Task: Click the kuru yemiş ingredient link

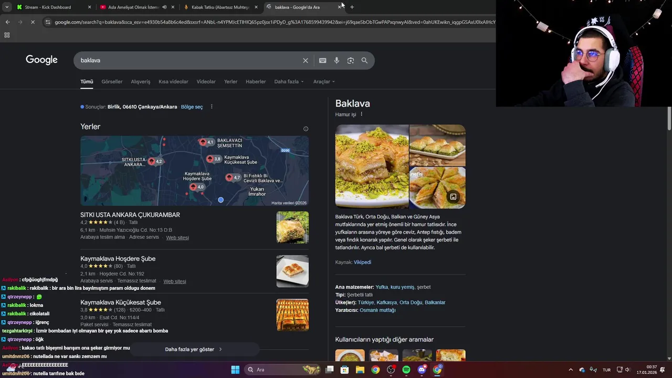Action: pos(402,287)
